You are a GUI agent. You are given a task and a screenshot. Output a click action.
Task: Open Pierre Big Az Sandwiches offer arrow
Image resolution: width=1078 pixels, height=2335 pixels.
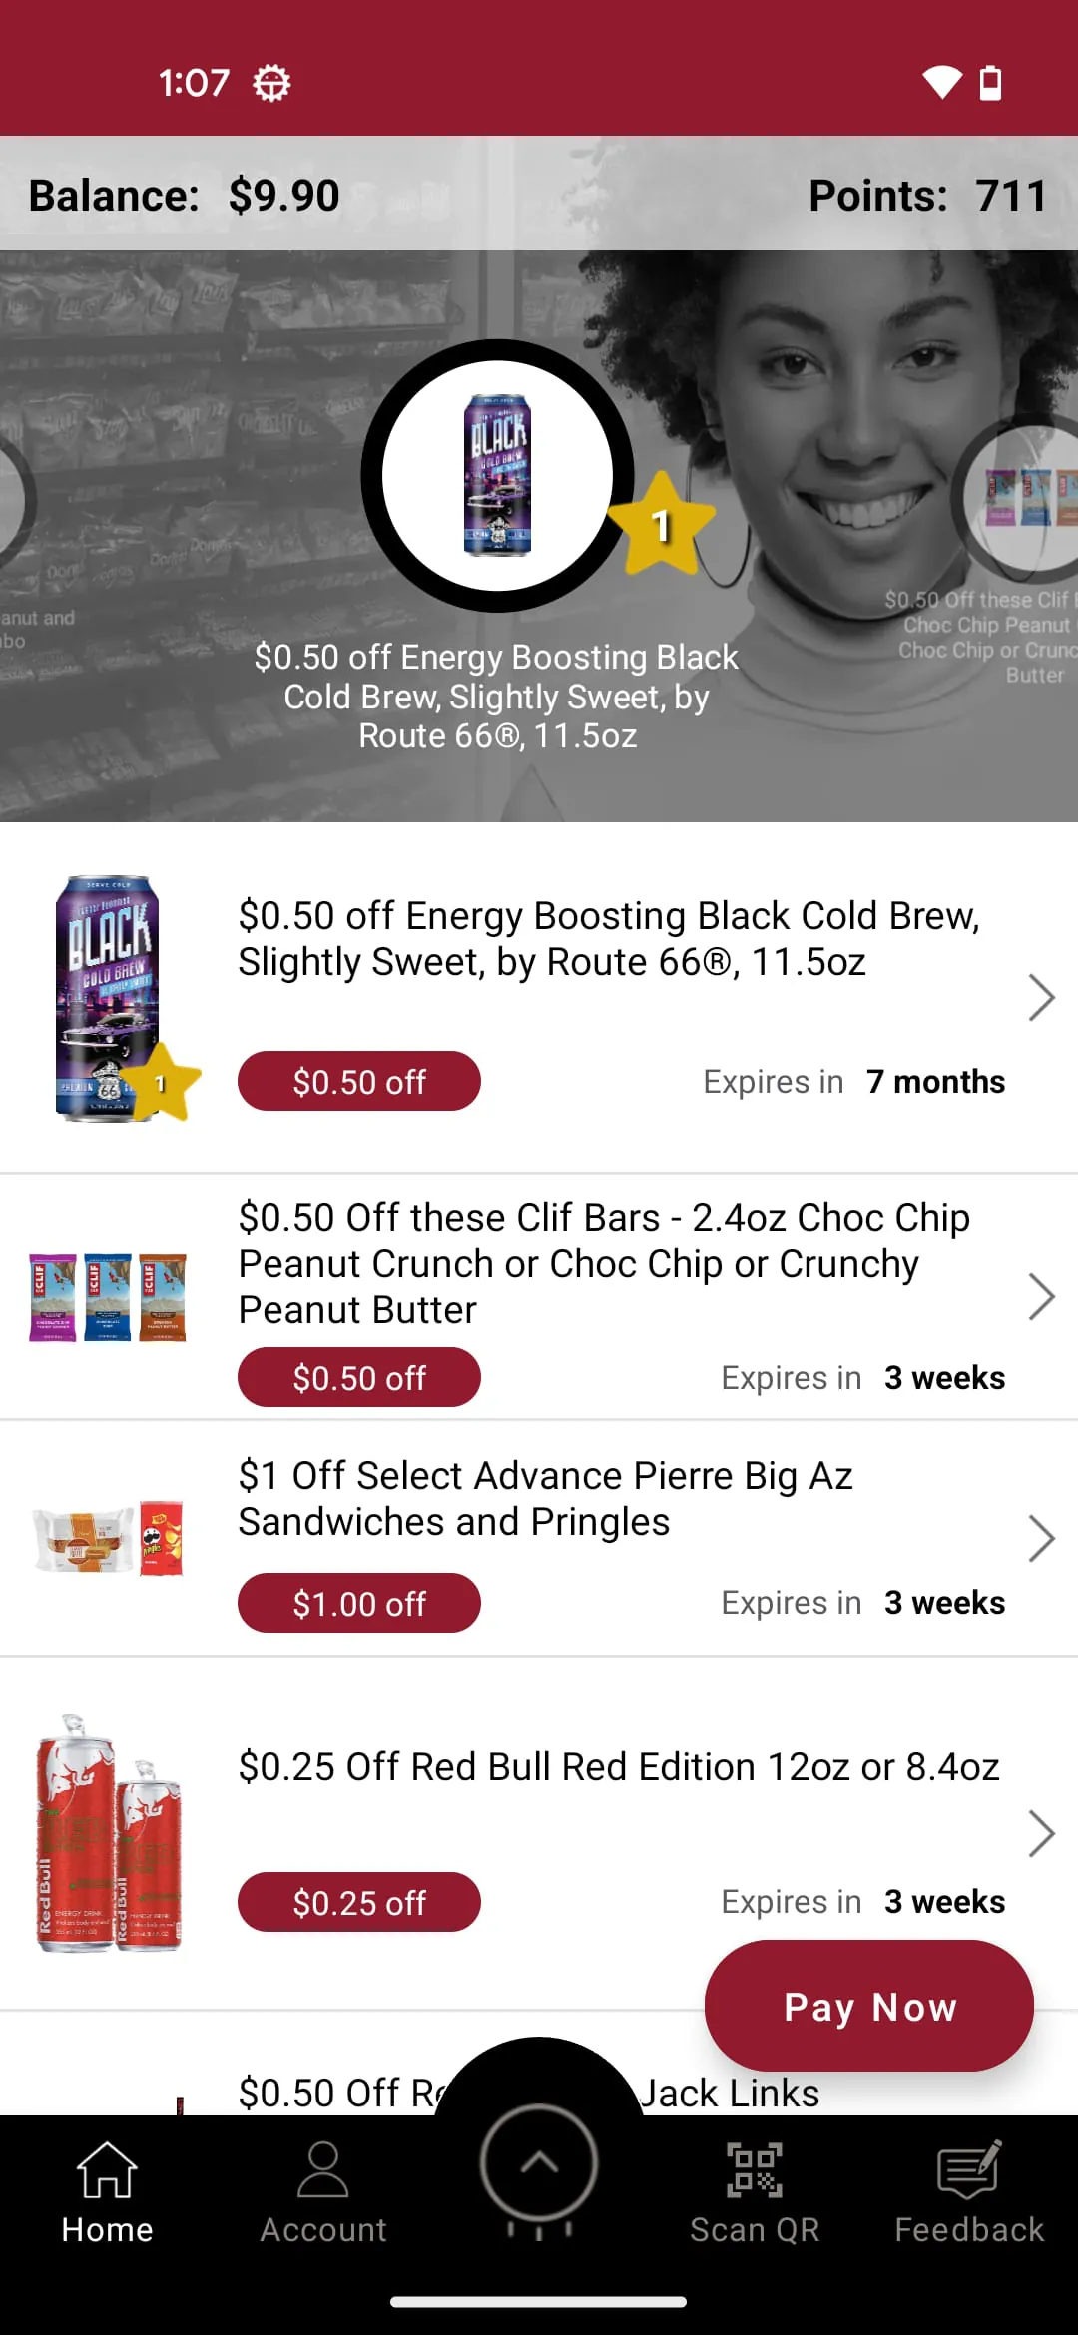[1041, 1538]
